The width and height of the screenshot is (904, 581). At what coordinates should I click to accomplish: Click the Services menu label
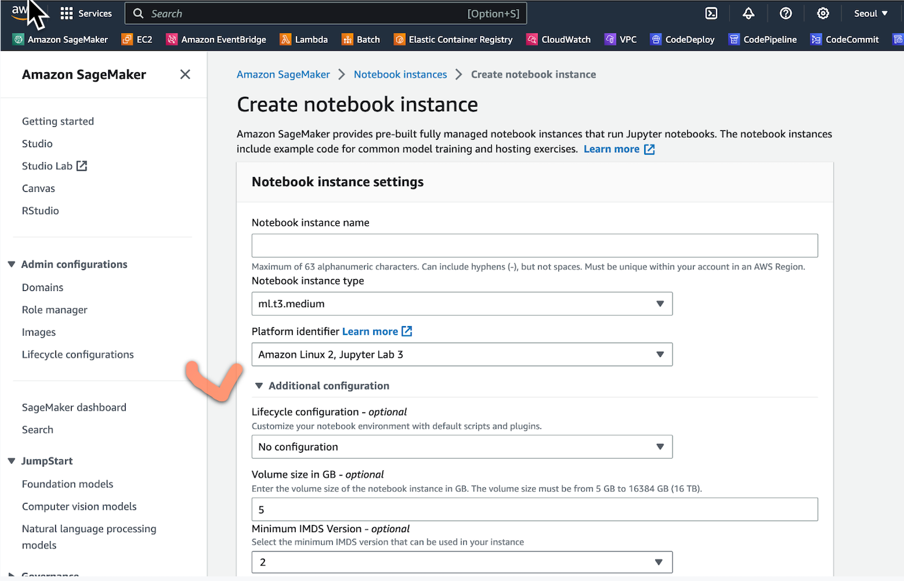click(x=95, y=14)
